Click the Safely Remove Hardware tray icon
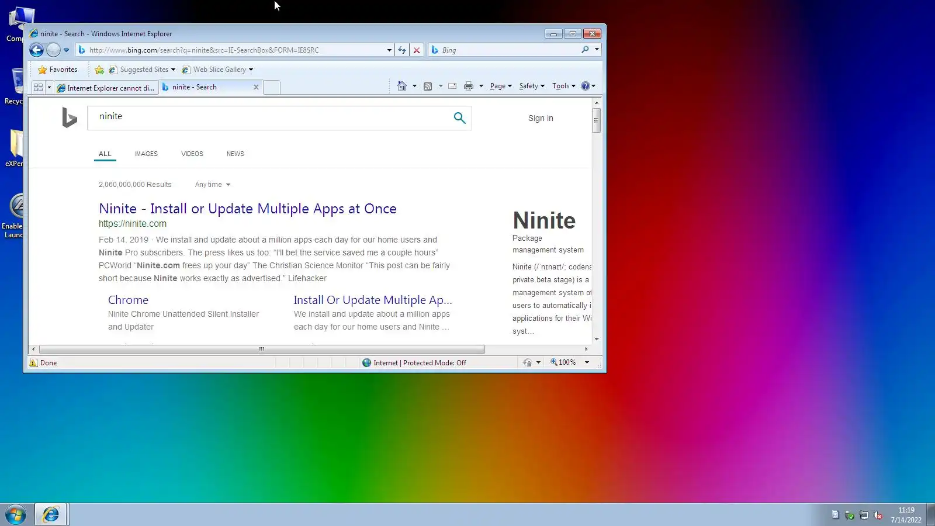935x526 pixels. pyautogui.click(x=850, y=515)
